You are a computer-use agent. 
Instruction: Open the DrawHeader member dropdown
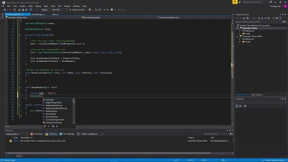click(x=196, y=18)
